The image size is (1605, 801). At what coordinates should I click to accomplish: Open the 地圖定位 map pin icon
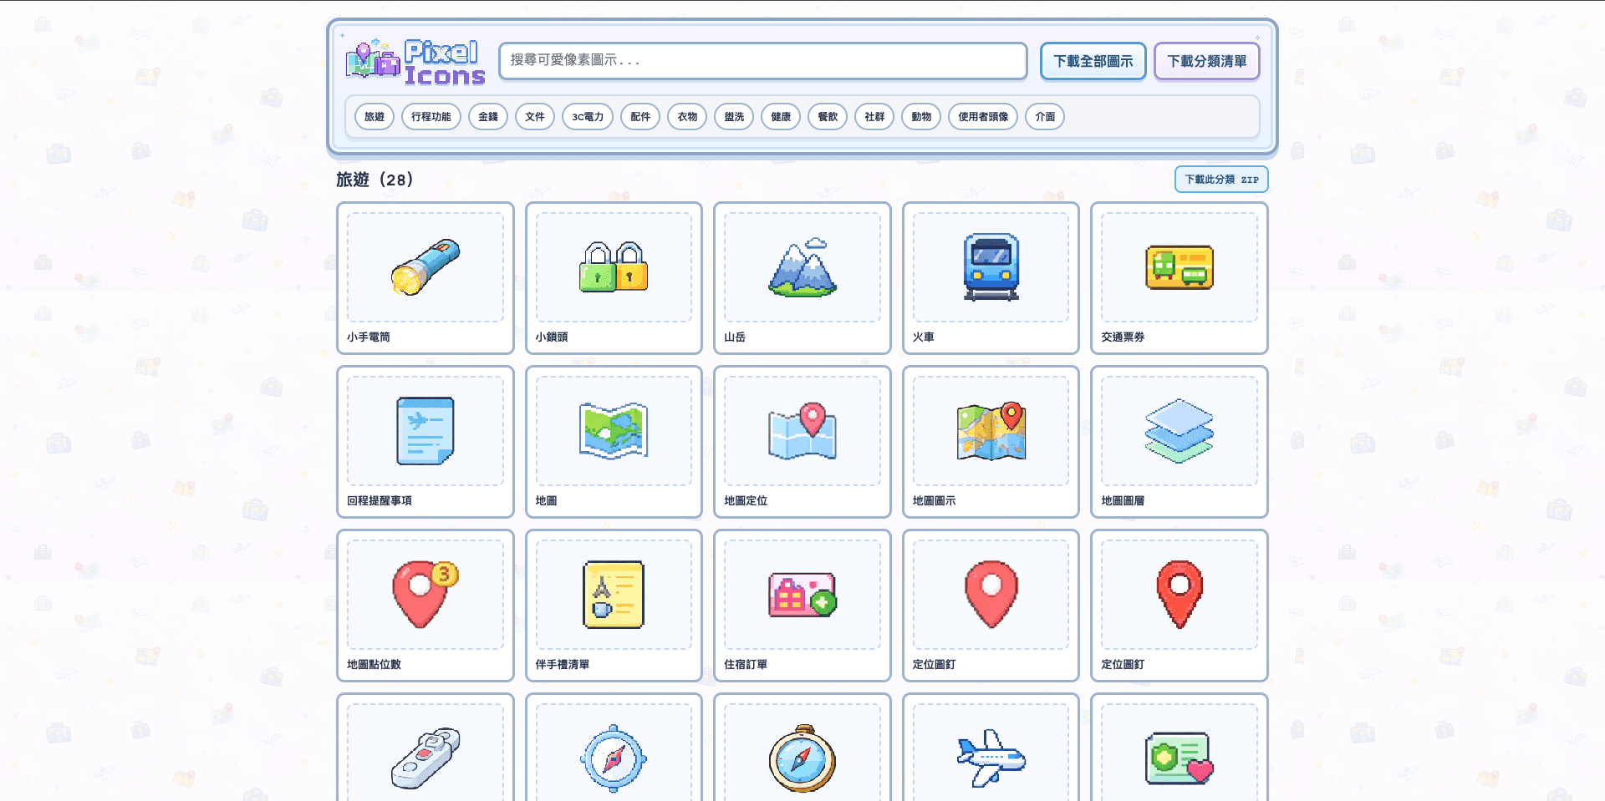802,431
